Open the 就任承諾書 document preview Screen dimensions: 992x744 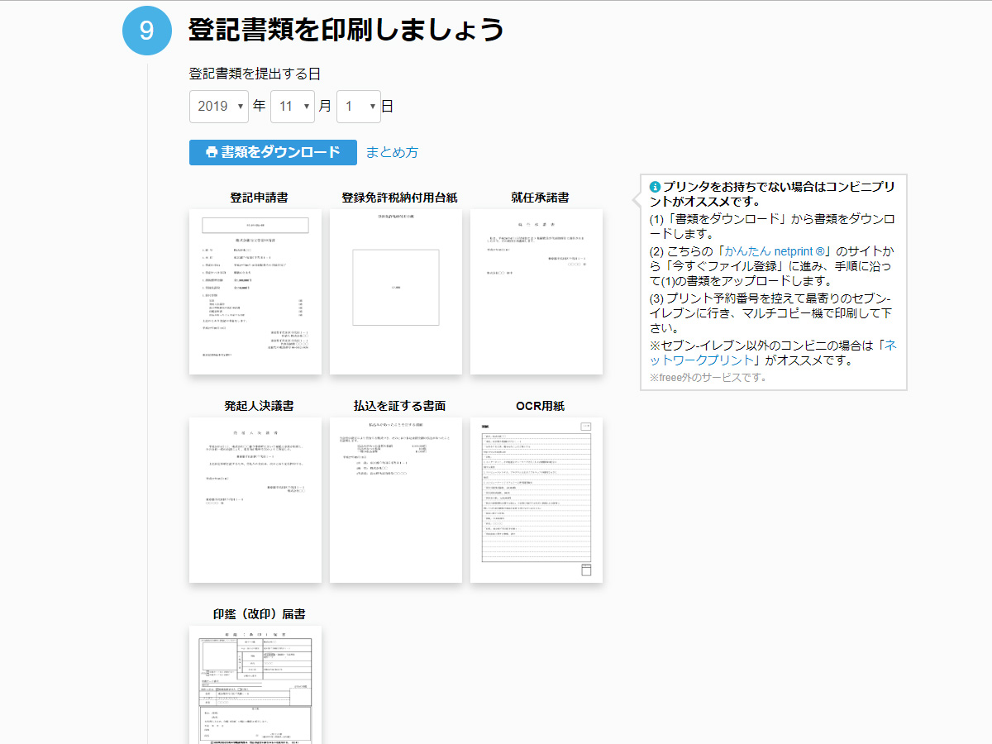(536, 291)
